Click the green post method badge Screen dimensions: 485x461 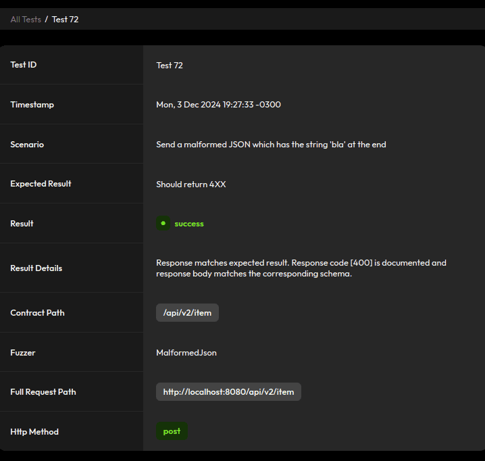tap(172, 431)
